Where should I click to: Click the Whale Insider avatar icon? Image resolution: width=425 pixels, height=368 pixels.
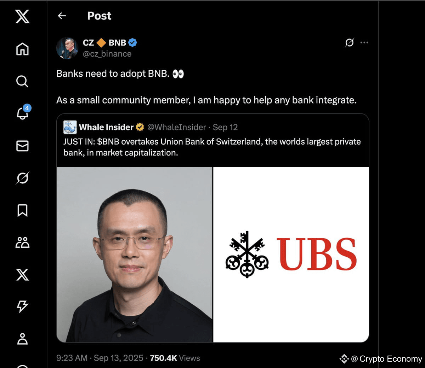70,127
